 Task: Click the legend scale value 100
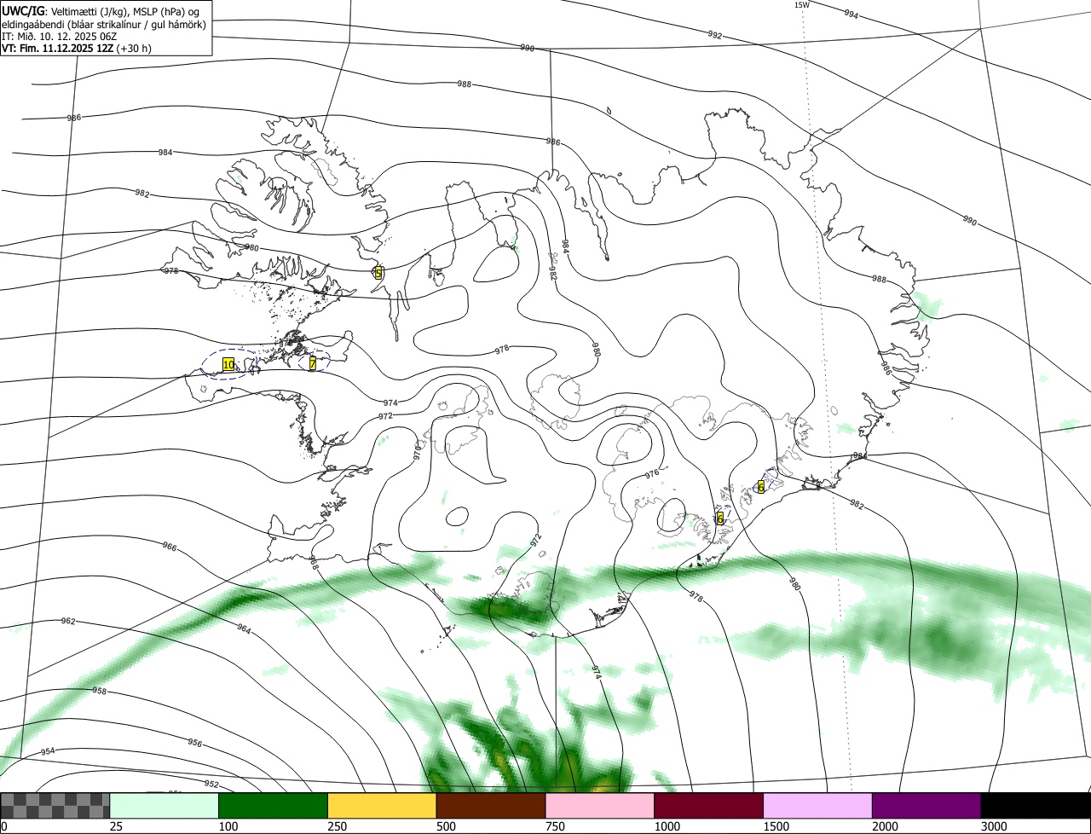point(228,826)
